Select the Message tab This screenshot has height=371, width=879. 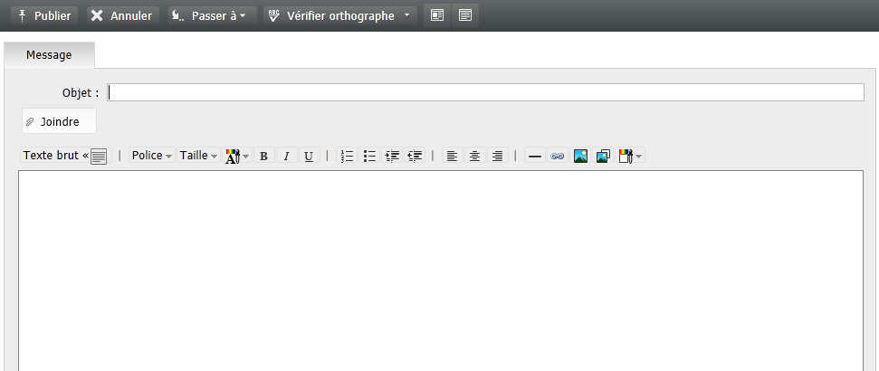click(49, 55)
